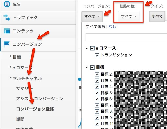Click the コンテンツ layout icon
167x129 pixels.
coord(7,31)
